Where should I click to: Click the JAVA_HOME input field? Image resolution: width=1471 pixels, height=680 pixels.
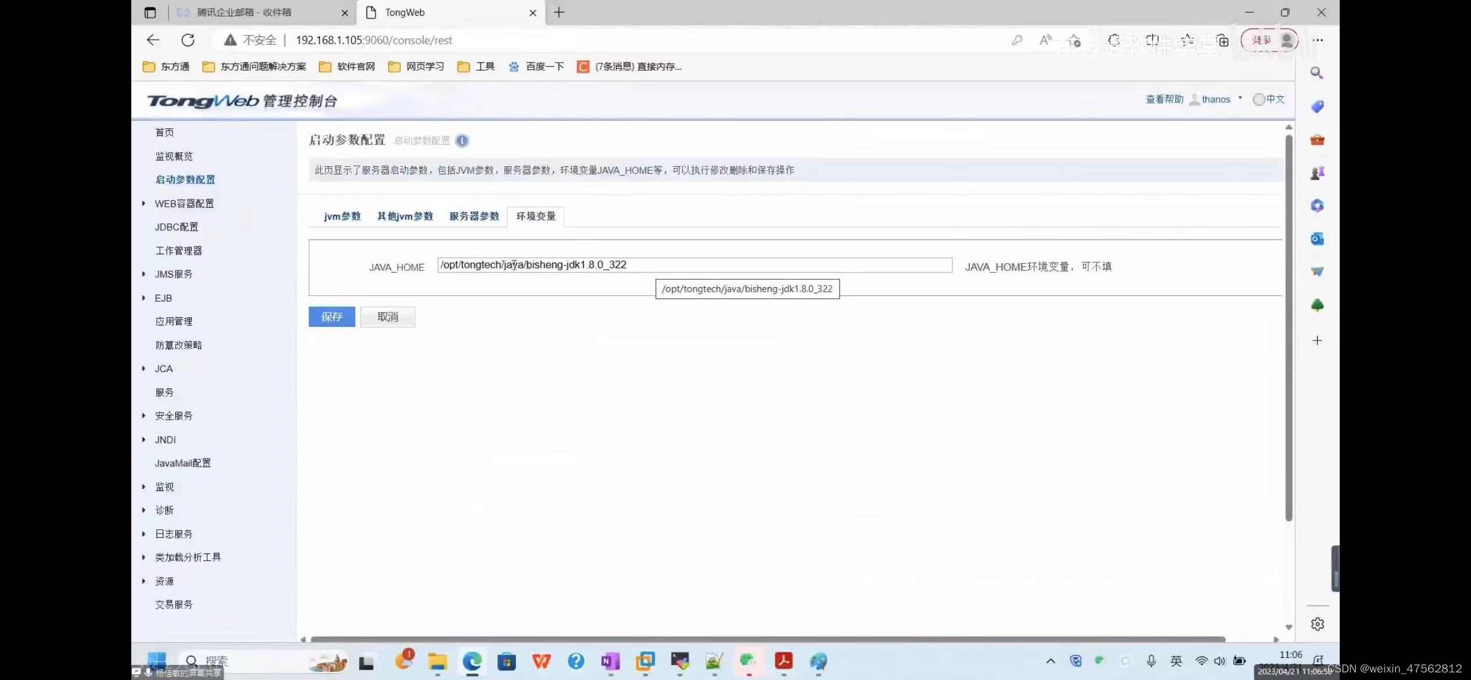[x=694, y=265]
